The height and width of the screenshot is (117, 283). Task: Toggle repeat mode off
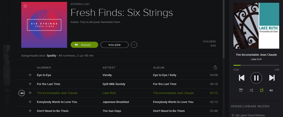point(262,90)
